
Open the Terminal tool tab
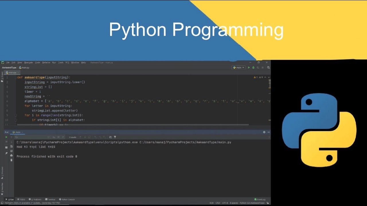click(50, 199)
